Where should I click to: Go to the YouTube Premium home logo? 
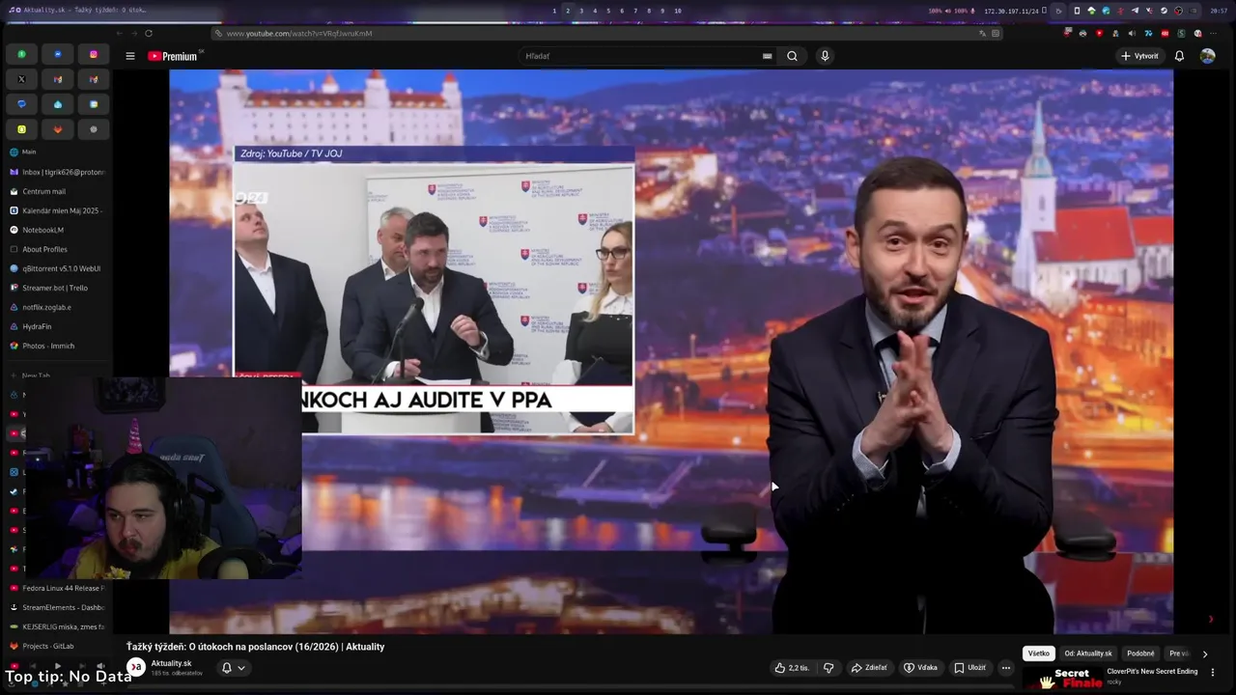[x=173, y=56]
